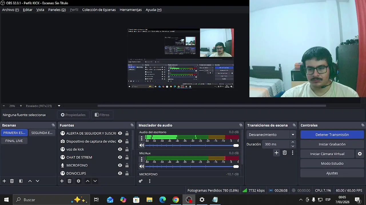Start virtual camera with Iniciar Cámara Virtual
The width and height of the screenshot is (366, 205).
327,154
